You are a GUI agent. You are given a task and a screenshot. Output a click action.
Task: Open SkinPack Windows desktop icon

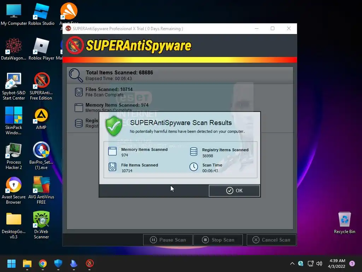tap(14, 121)
